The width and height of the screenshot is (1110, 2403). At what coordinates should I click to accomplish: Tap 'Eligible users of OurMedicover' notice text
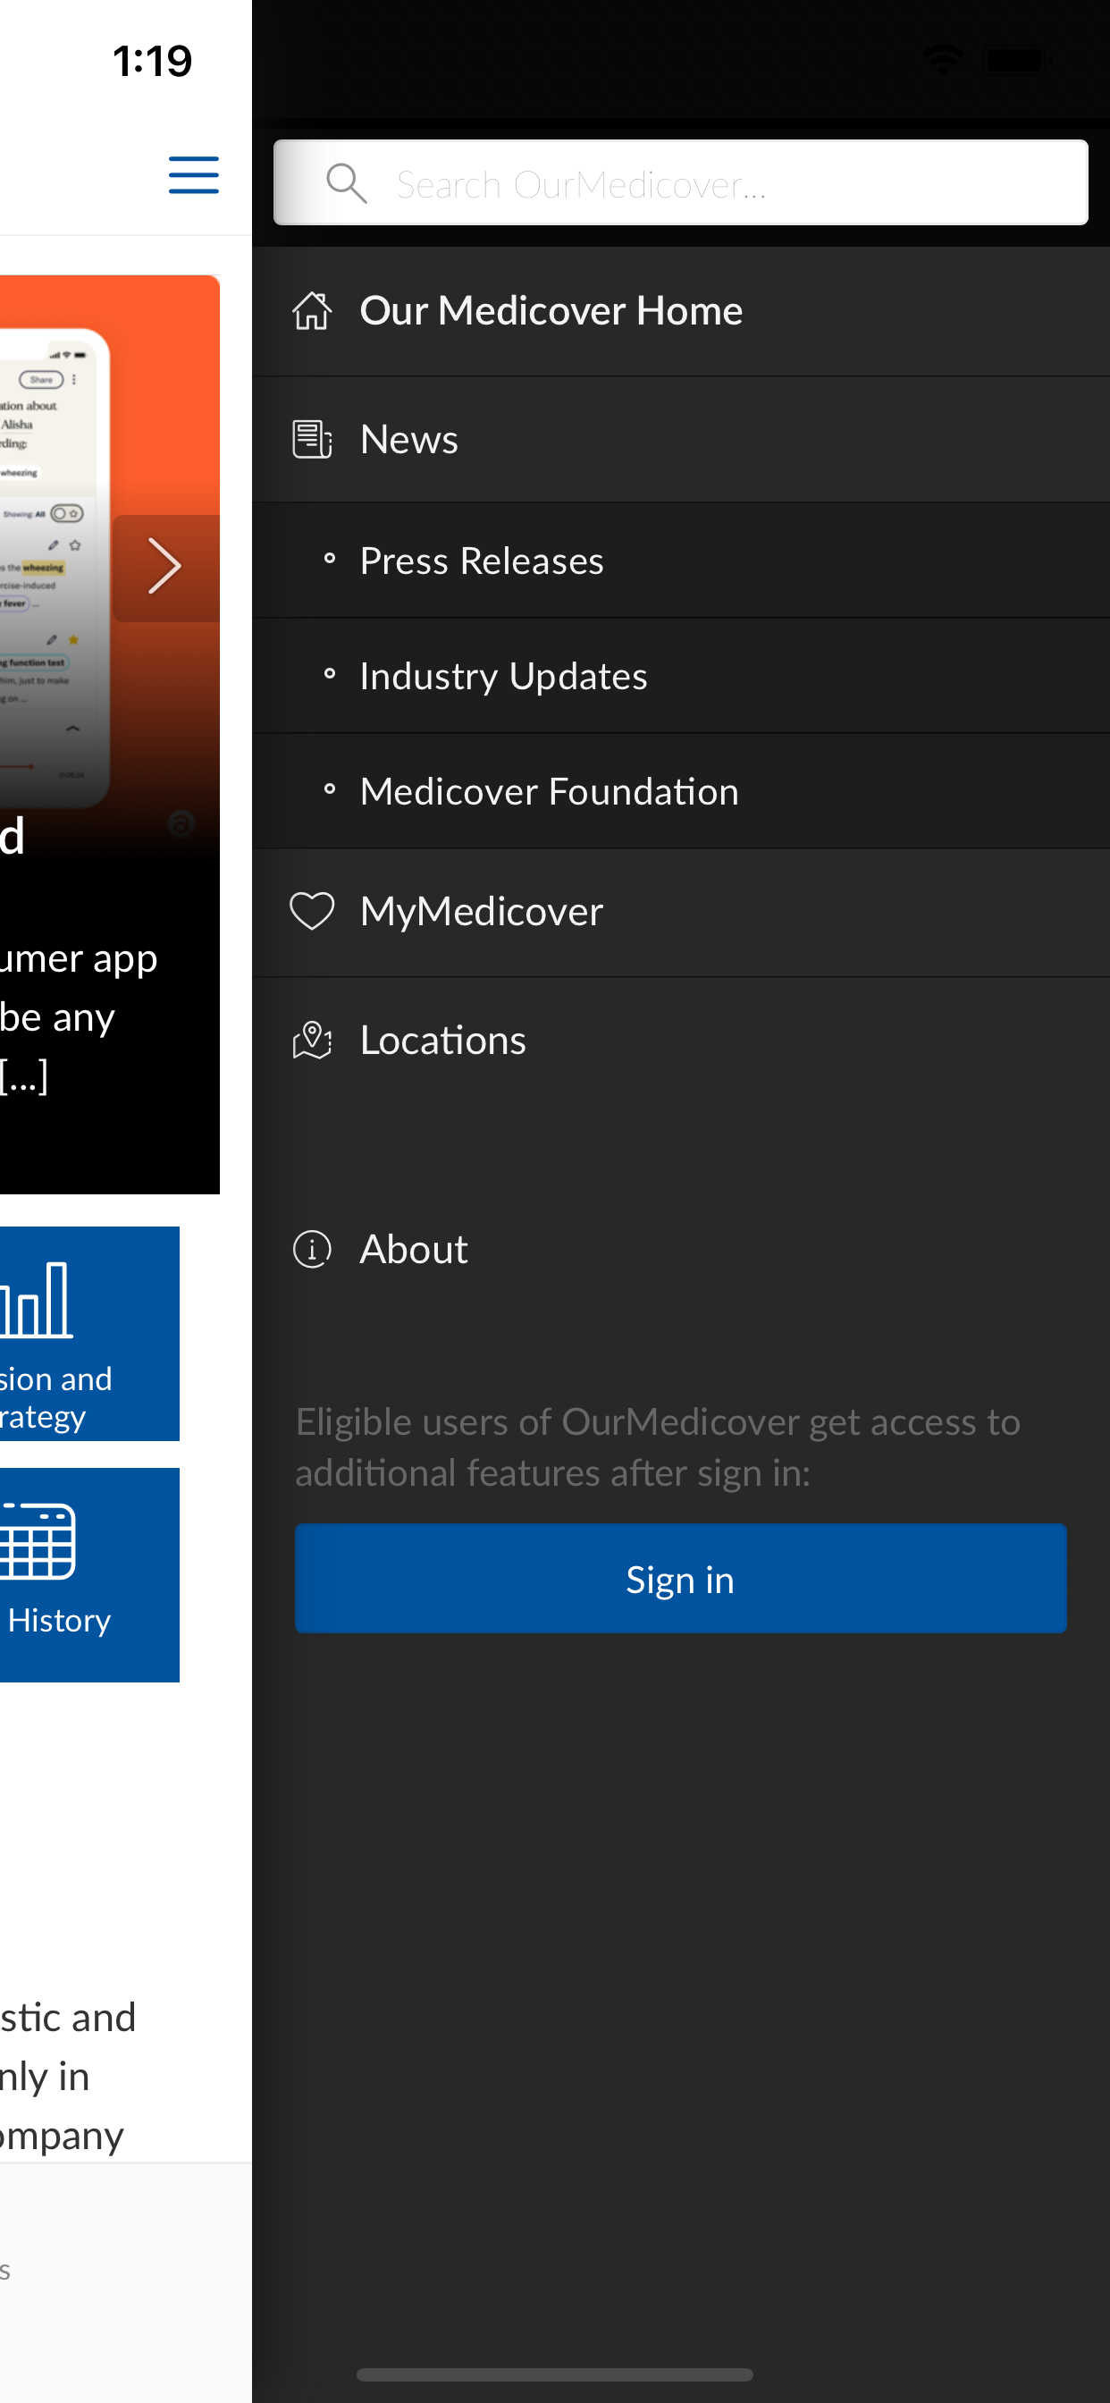(x=658, y=1447)
